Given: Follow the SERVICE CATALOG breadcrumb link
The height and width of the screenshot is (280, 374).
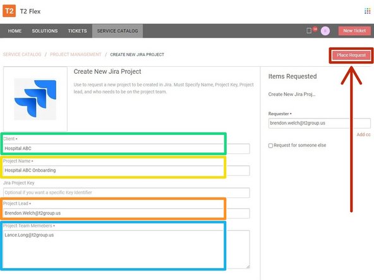Looking at the screenshot, I should pos(22,54).
